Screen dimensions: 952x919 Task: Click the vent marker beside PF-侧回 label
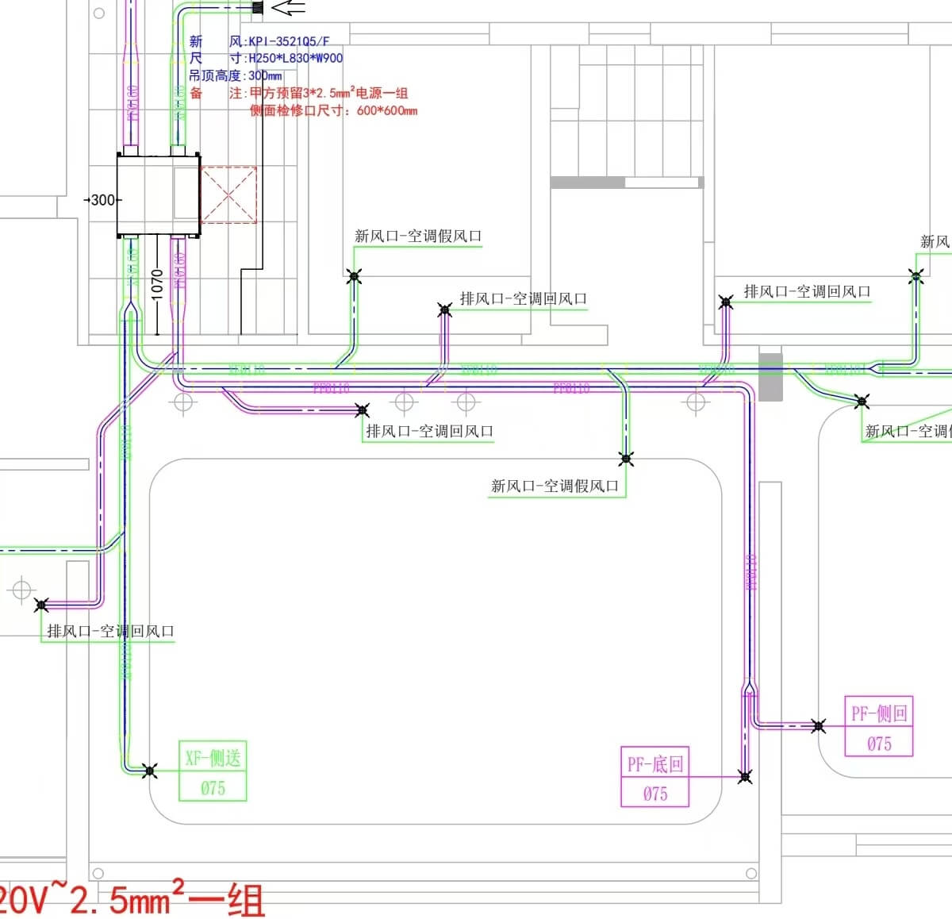[819, 725]
